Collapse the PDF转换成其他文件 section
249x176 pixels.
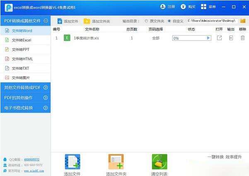click(x=46, y=20)
